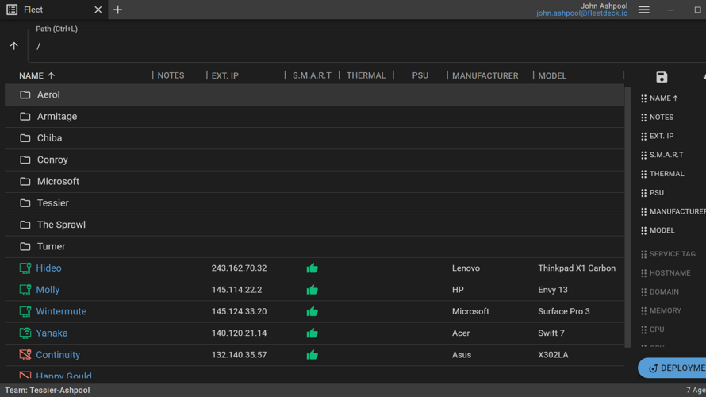Click the computer icon next to Molly
This screenshot has height=397, width=706.
[25, 290]
